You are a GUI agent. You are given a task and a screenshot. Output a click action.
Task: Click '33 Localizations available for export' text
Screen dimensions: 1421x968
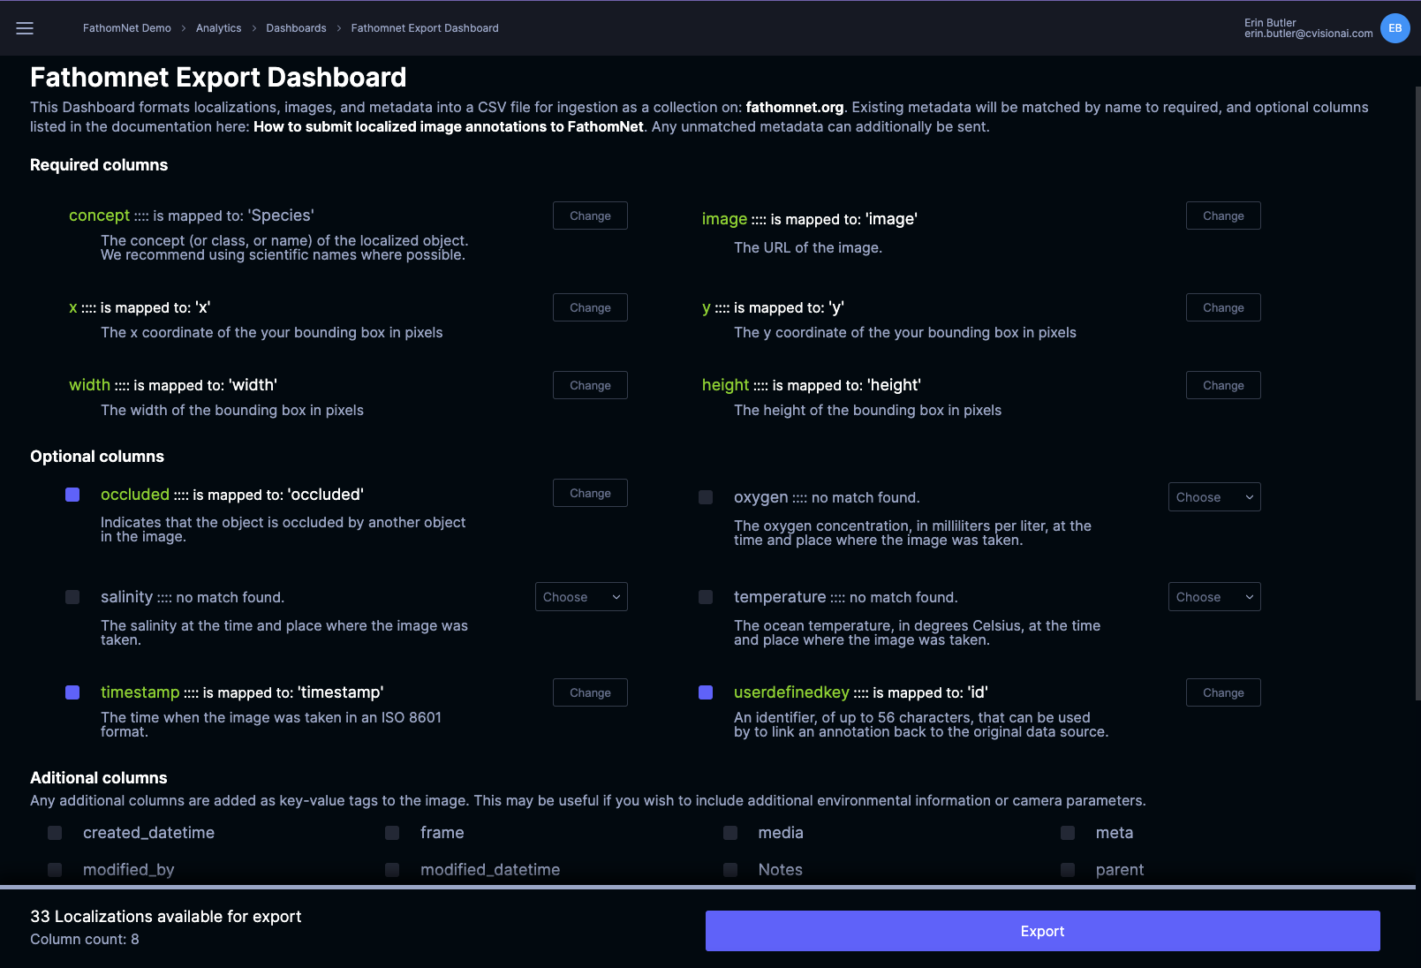[x=166, y=917]
